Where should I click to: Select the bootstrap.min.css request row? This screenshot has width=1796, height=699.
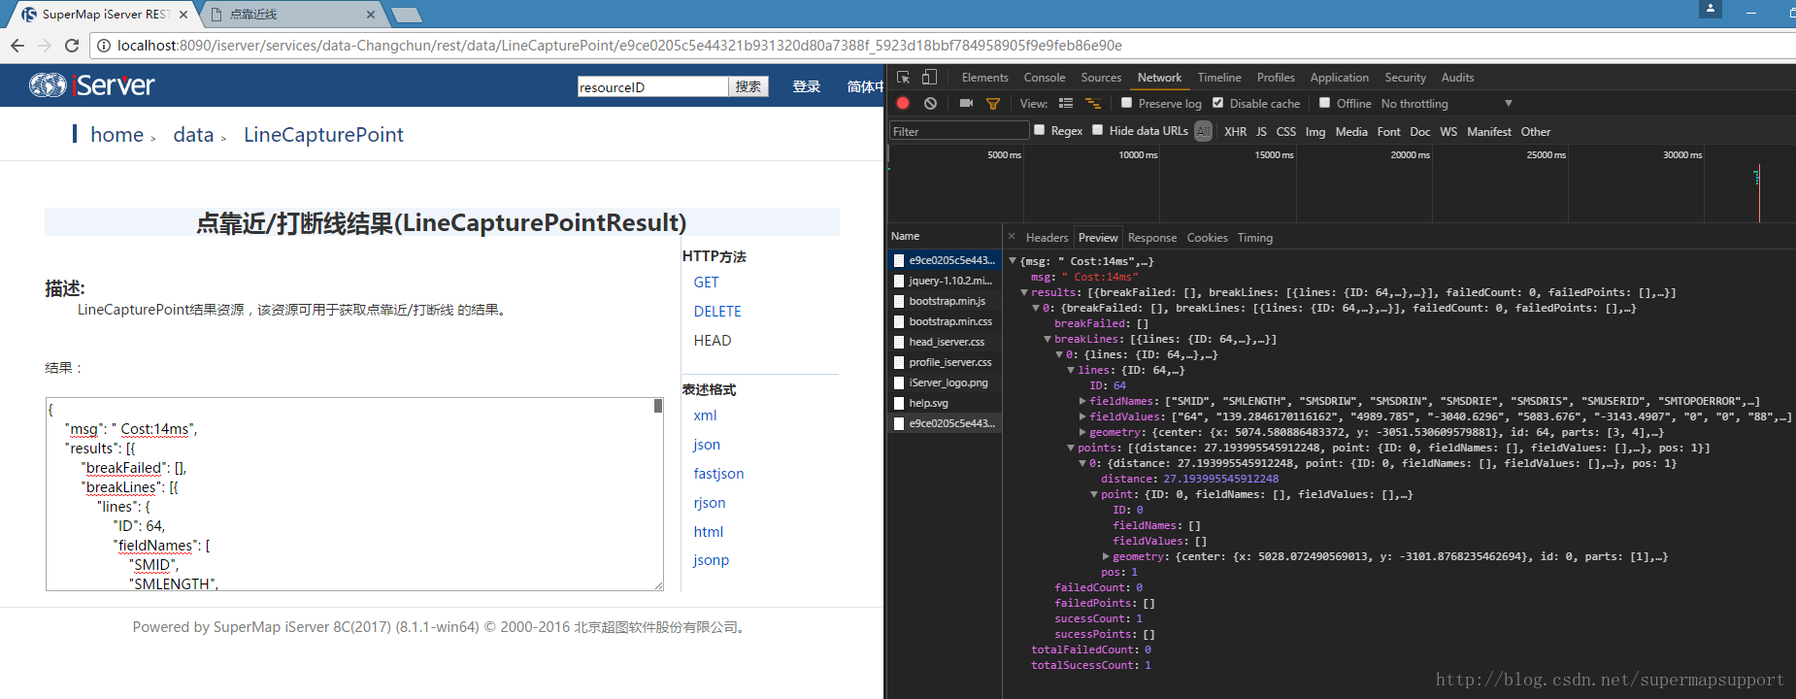point(945,321)
